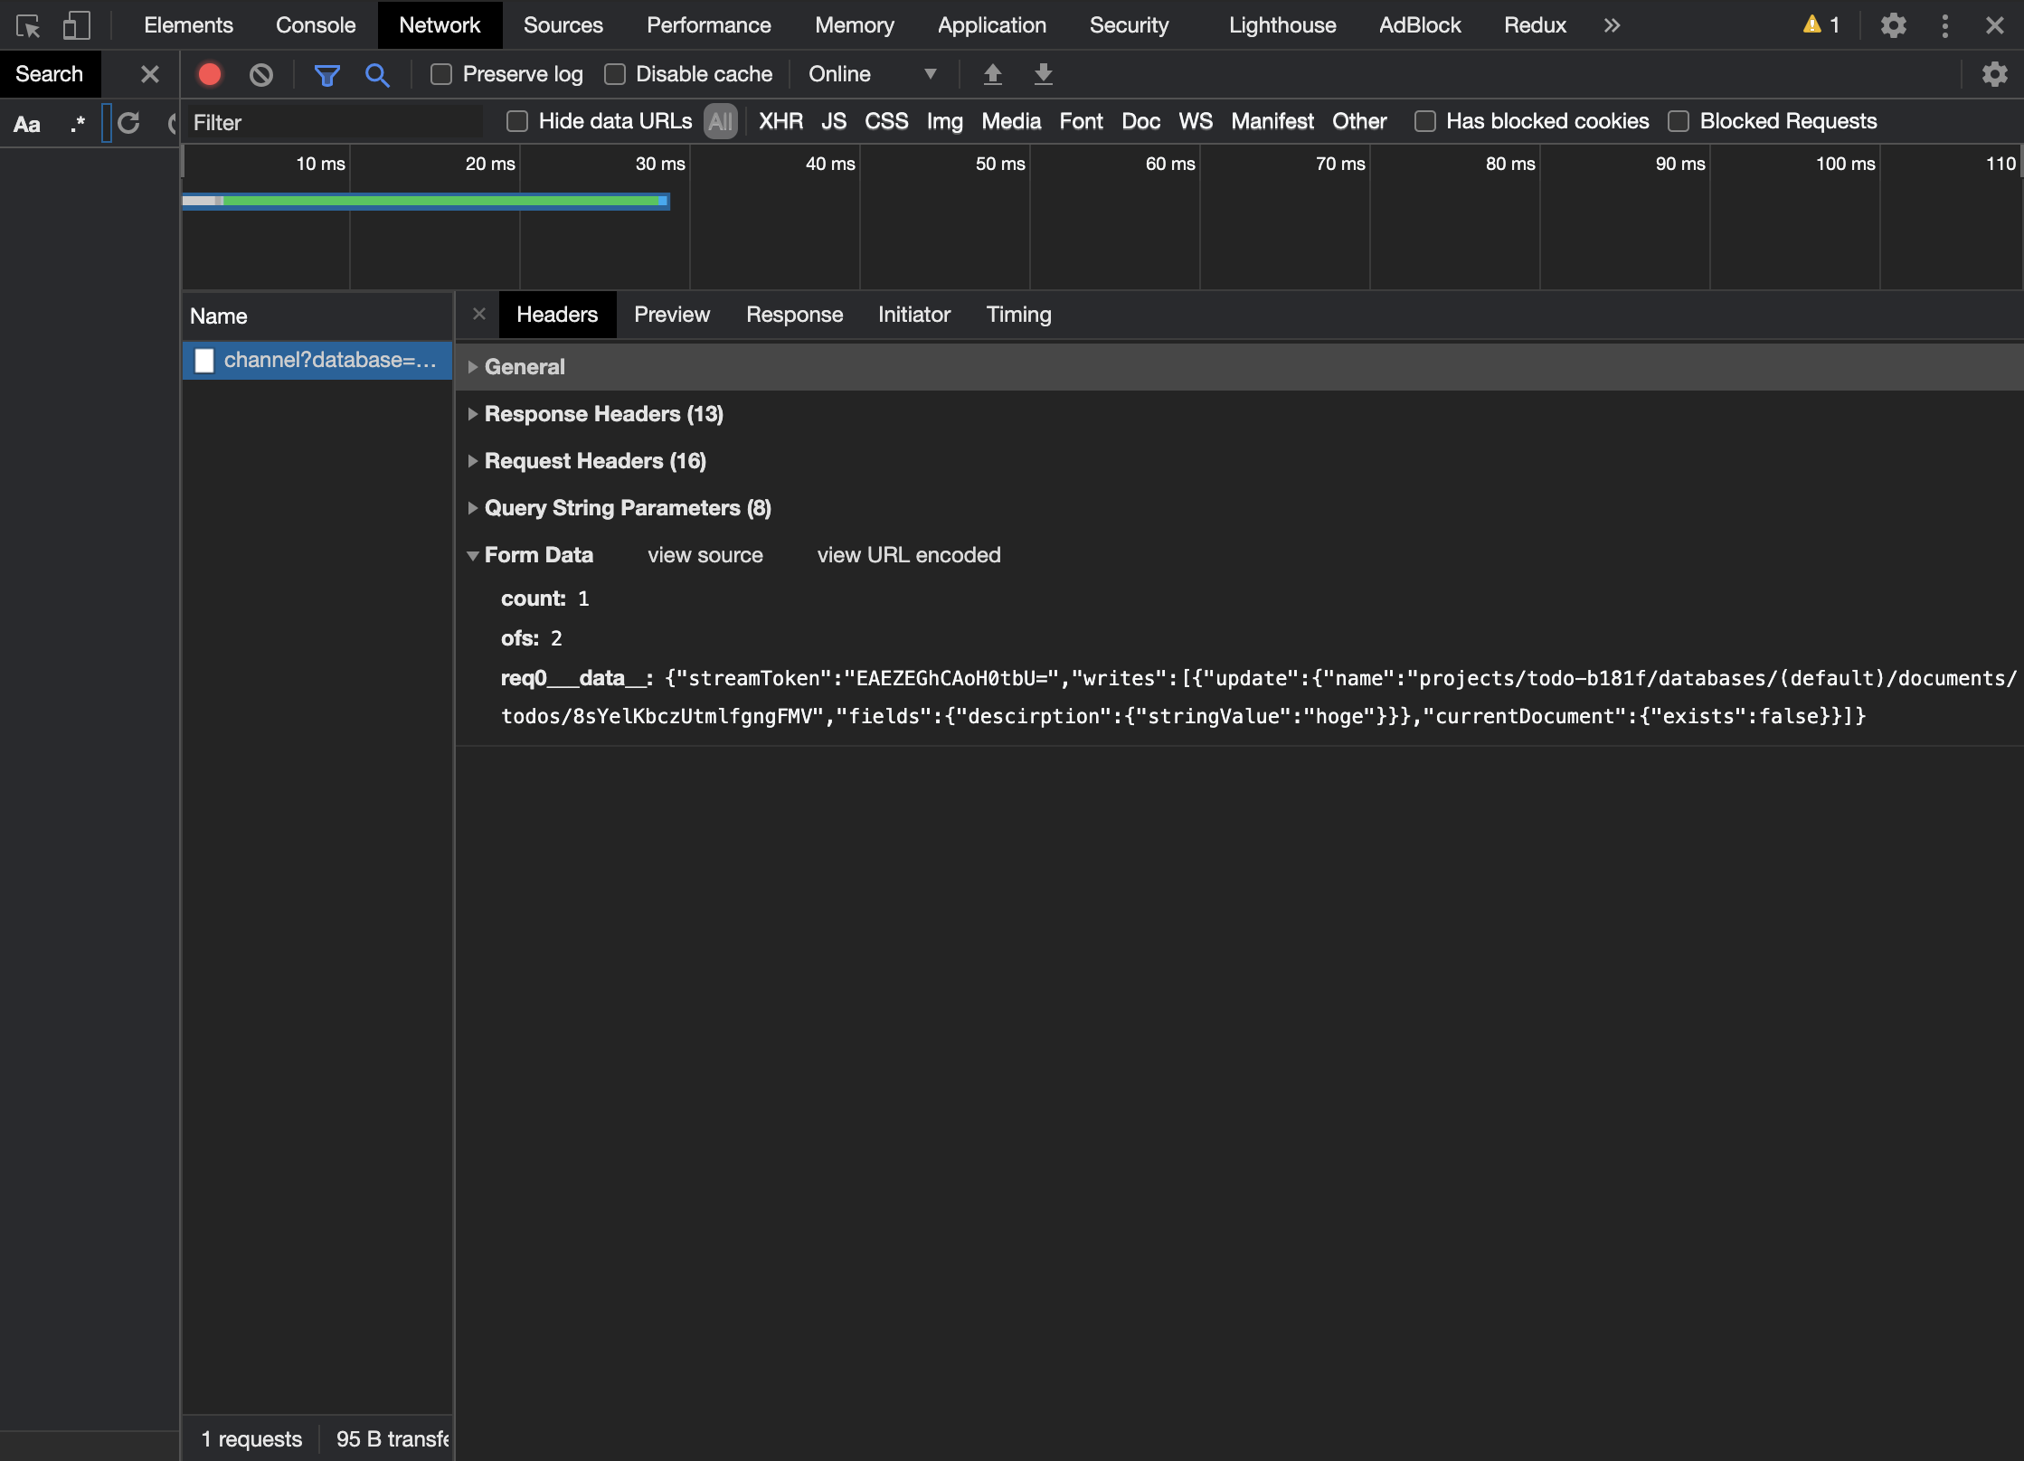Screen dimensions: 2024x1461
Task: Open the Network settings gear on the right
Action: click(1994, 74)
